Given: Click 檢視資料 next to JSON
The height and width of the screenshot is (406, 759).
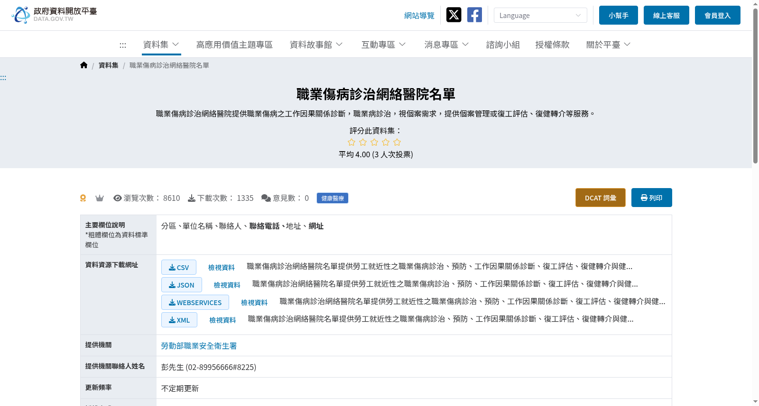Looking at the screenshot, I should (227, 285).
